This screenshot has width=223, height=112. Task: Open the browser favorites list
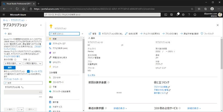199,9
